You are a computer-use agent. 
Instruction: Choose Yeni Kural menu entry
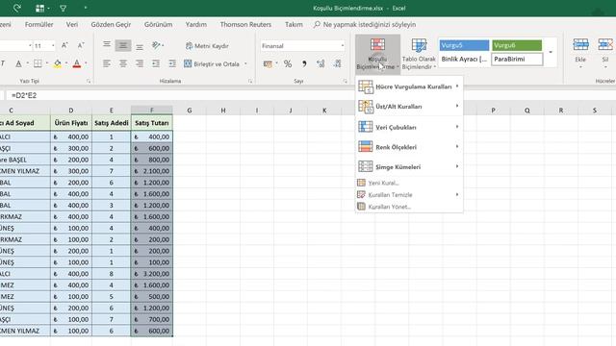(x=409, y=183)
